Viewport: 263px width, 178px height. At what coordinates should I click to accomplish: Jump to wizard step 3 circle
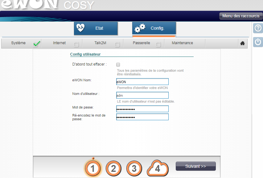[134, 168]
